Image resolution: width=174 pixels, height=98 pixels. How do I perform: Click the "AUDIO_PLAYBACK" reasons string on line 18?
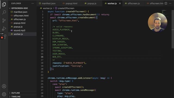(74, 63)
